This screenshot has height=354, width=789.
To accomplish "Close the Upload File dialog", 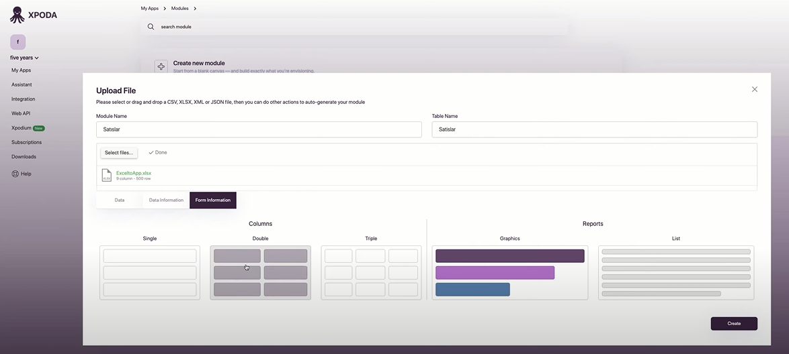I will coord(754,89).
